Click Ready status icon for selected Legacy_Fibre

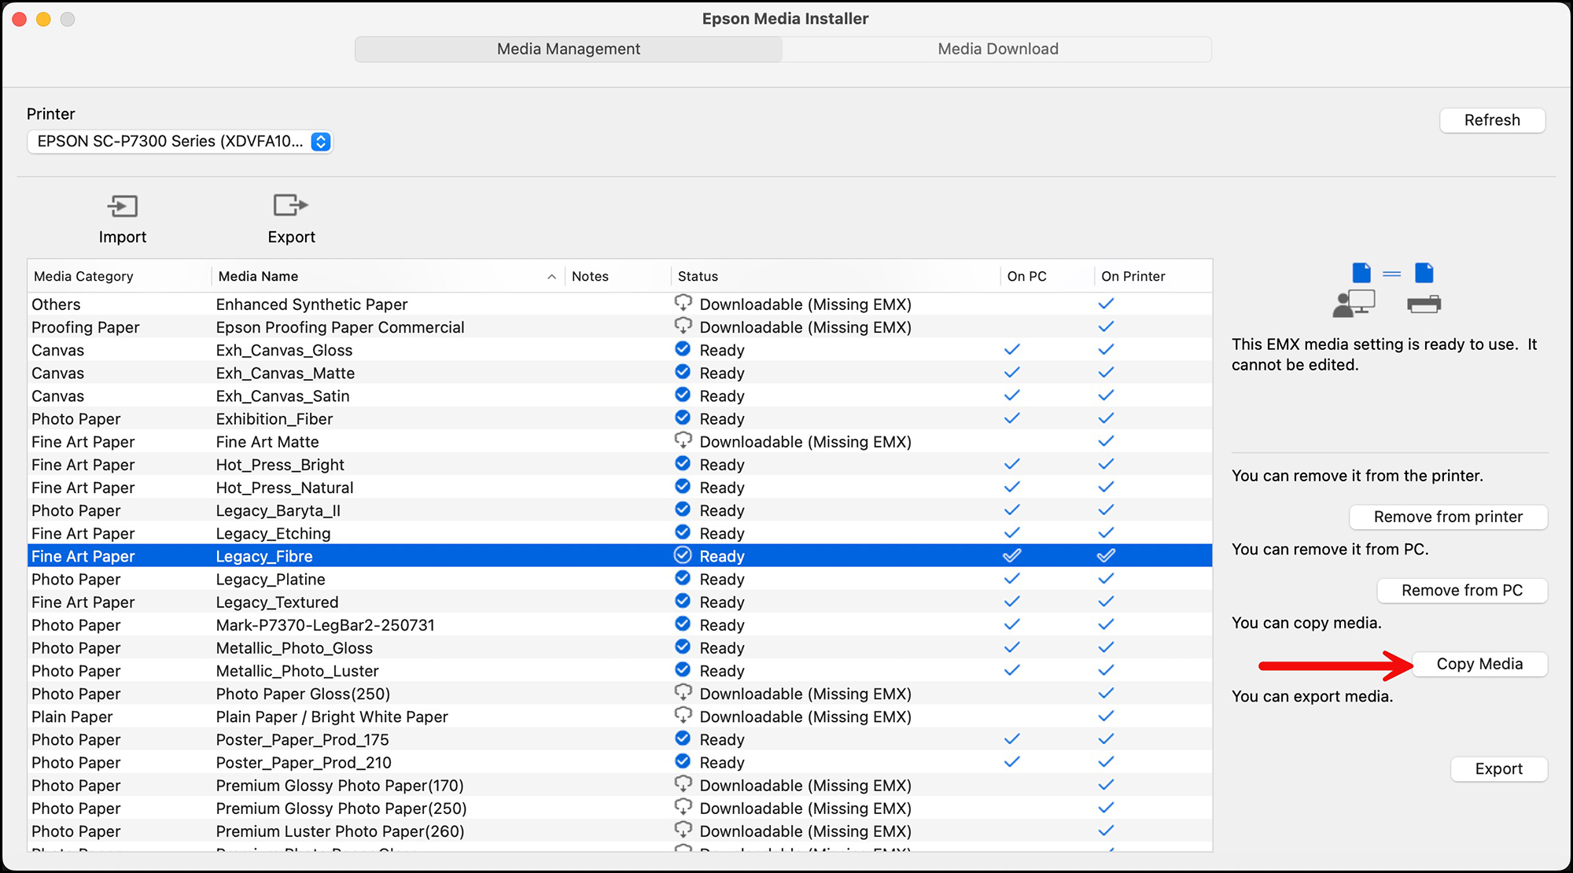(683, 554)
